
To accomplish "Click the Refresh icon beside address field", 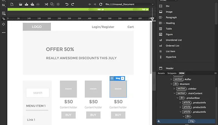I will [x=101, y=4].
